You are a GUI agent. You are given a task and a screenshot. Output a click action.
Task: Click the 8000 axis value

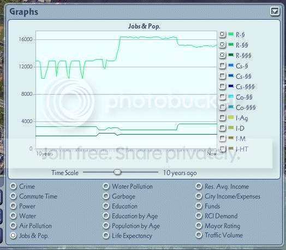(x=27, y=94)
